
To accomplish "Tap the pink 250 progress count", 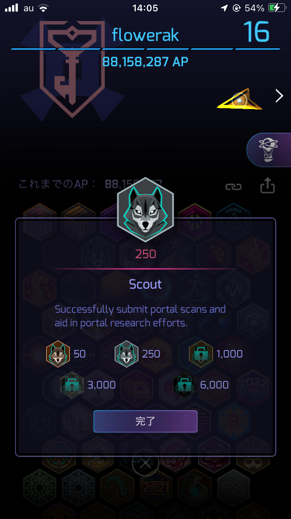I will point(145,254).
